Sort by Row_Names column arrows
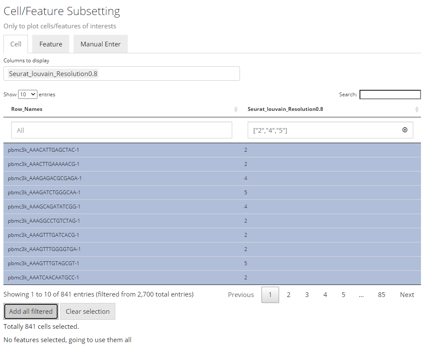Image resolution: width=424 pixels, height=349 pixels. 236,109
